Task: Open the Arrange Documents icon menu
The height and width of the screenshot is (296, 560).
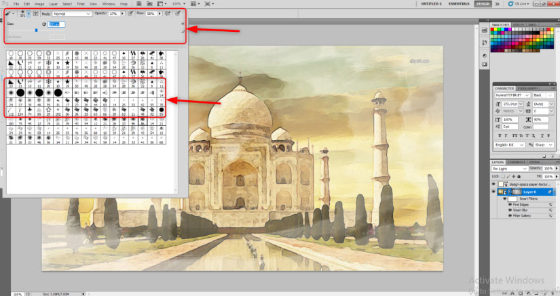Action: point(195,4)
